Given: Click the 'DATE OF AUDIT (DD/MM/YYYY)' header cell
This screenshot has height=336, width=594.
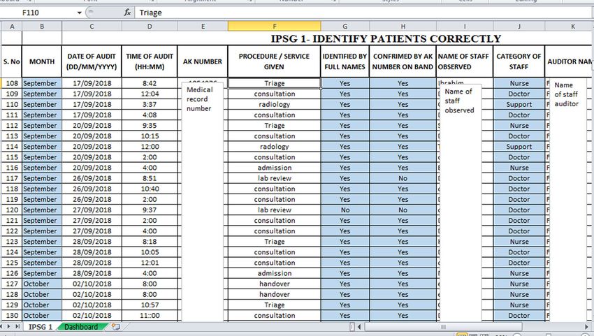Looking at the screenshot, I should [x=92, y=61].
